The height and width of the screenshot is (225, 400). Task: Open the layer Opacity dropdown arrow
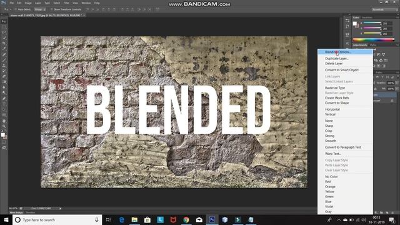396,83
